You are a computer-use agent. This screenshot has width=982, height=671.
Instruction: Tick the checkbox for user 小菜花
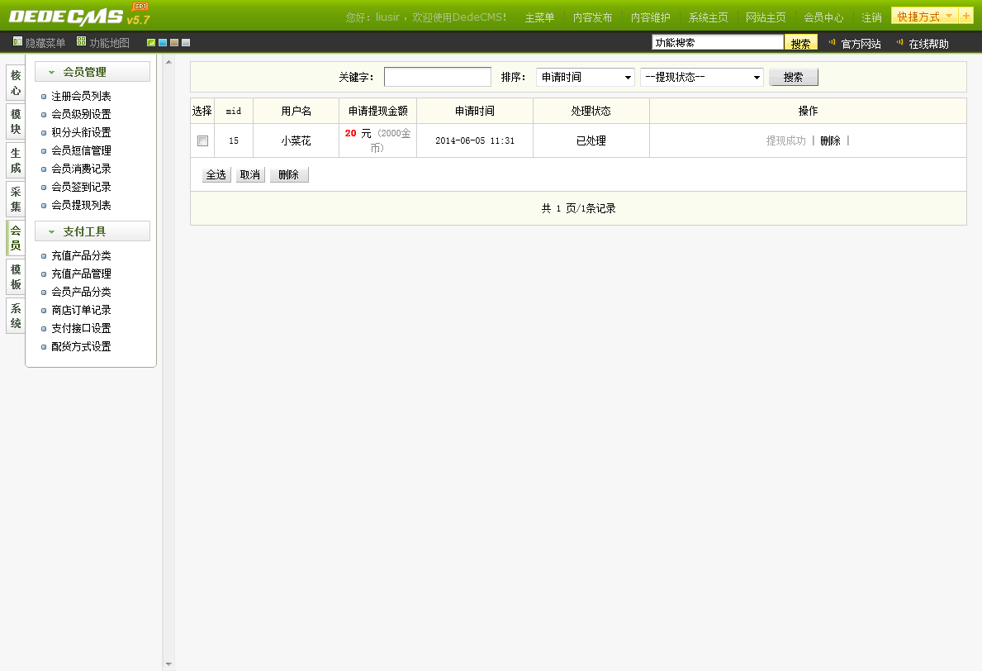(202, 141)
